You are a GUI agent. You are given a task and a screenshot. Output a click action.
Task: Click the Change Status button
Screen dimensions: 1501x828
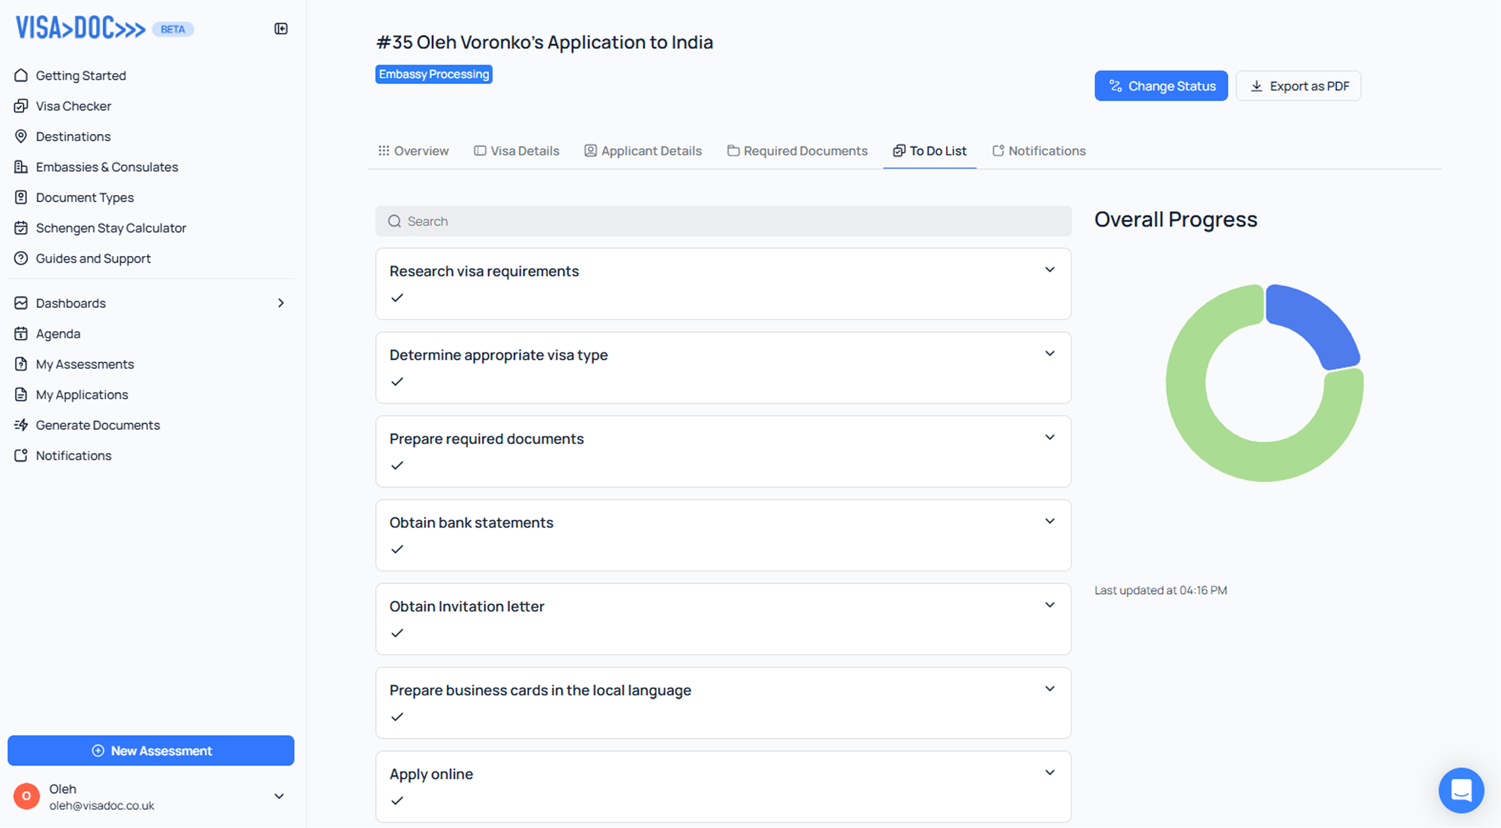pos(1161,86)
